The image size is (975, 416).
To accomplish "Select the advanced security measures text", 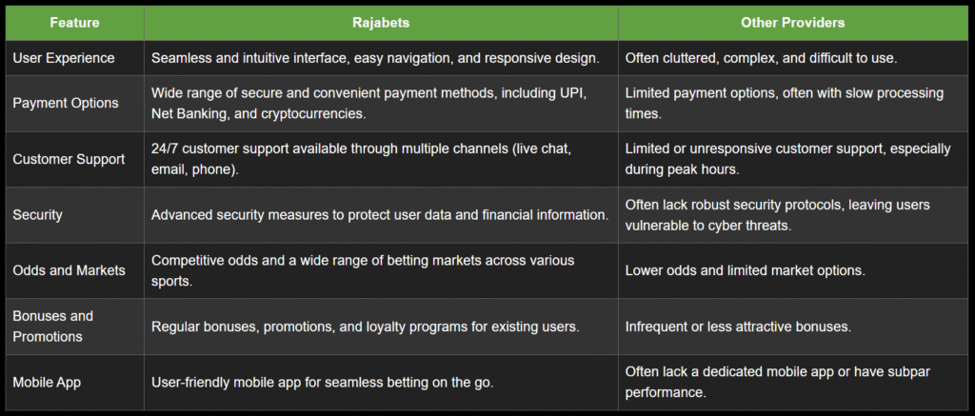I will tap(379, 215).
